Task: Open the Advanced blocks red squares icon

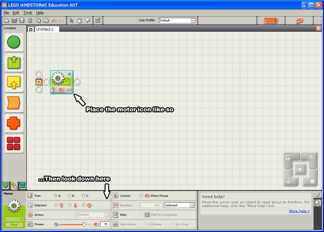Action: point(14,143)
